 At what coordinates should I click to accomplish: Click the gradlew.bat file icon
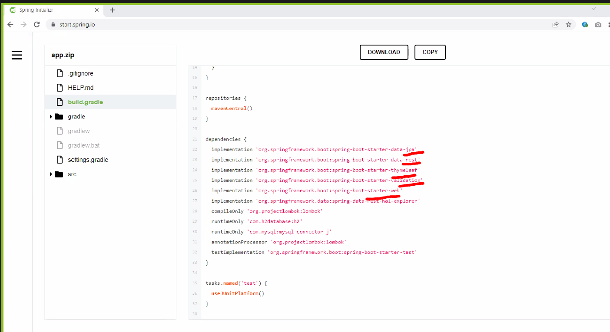pos(60,145)
